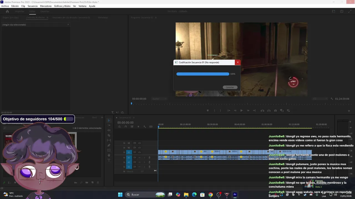Image resolution: width=355 pixels, height=199 pixels.
Task: Play the sequence in Program monitor
Action: 241,111
